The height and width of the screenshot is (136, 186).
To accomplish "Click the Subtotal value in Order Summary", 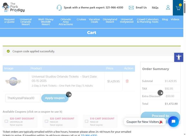I will coord(171,81).
